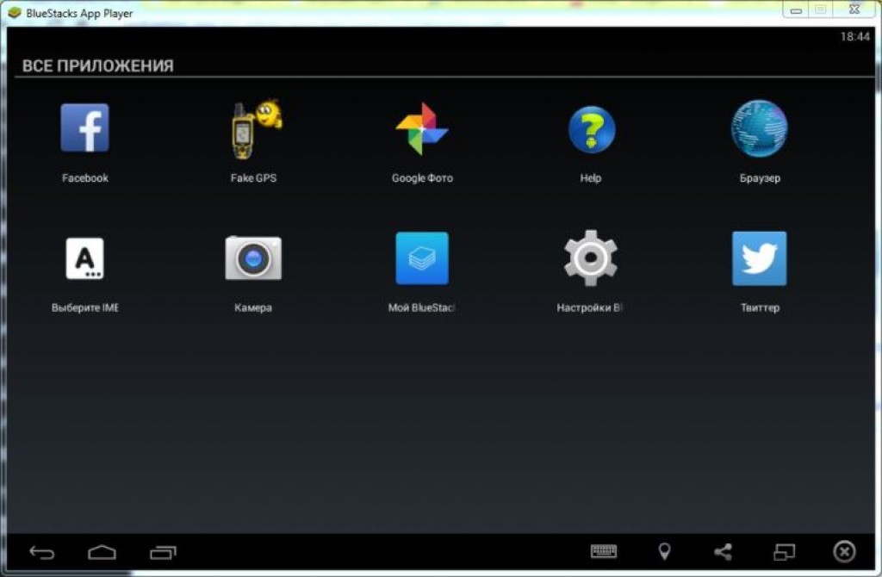Image resolution: width=882 pixels, height=577 pixels.
Task: Toggle the on-screen keyboard icon
Action: click(x=603, y=552)
